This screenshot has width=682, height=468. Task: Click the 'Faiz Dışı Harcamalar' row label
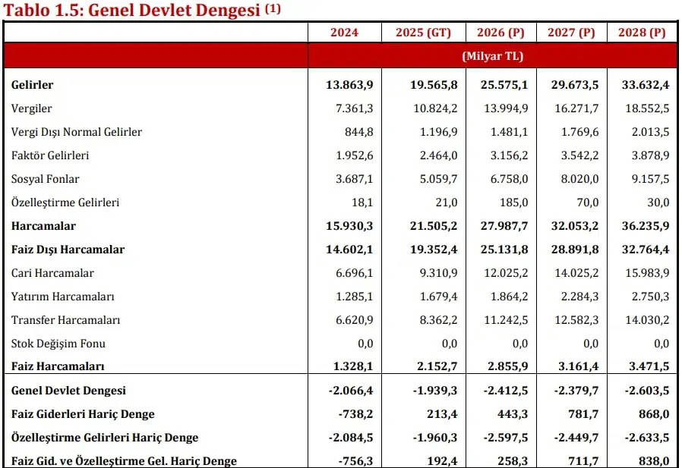click(x=68, y=250)
